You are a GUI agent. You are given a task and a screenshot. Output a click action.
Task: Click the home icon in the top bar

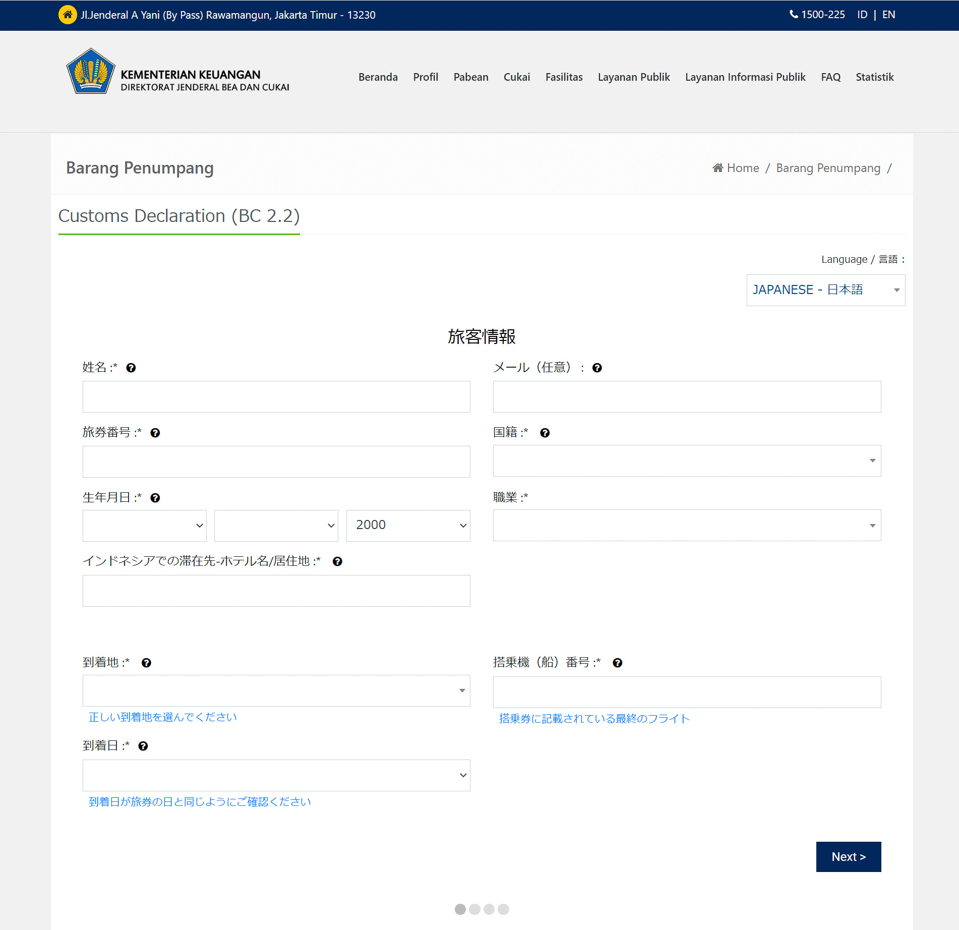[x=67, y=15]
